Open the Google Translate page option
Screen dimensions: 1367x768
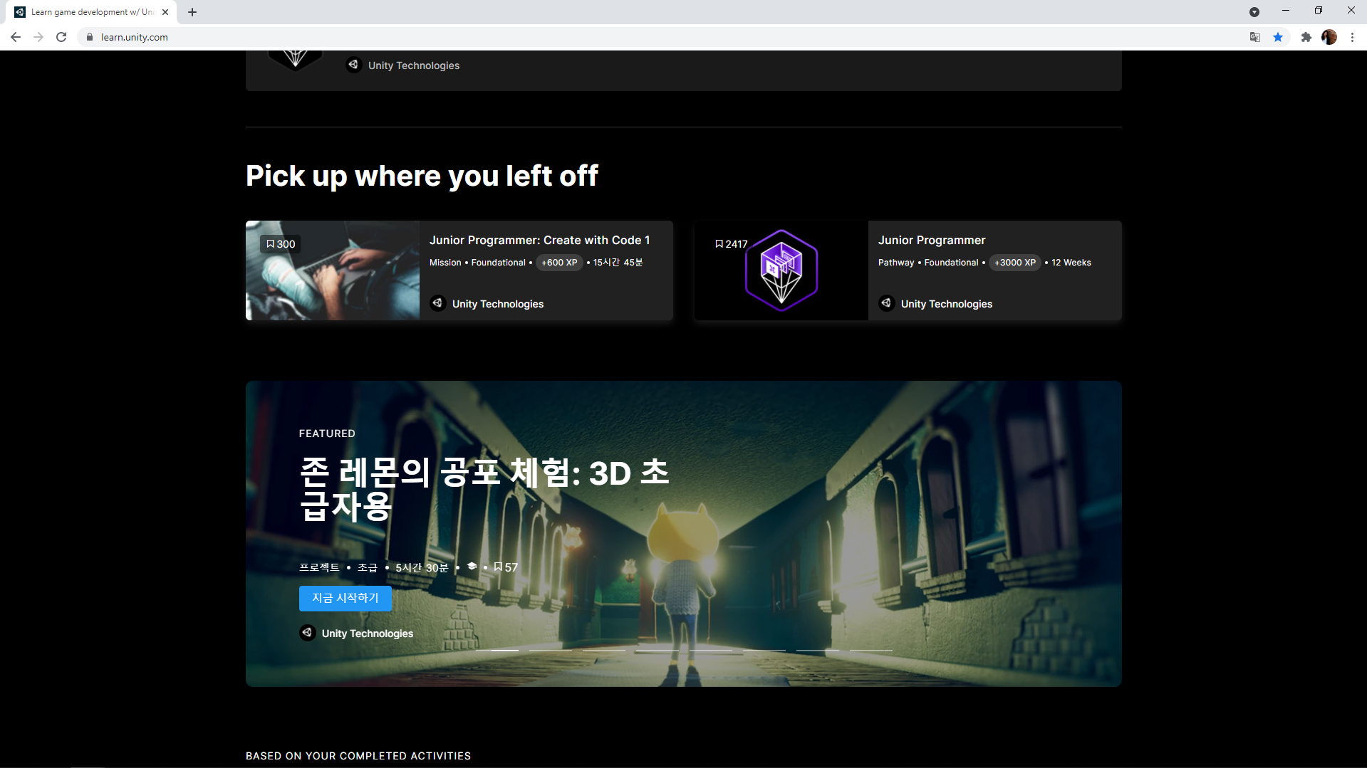point(1255,37)
